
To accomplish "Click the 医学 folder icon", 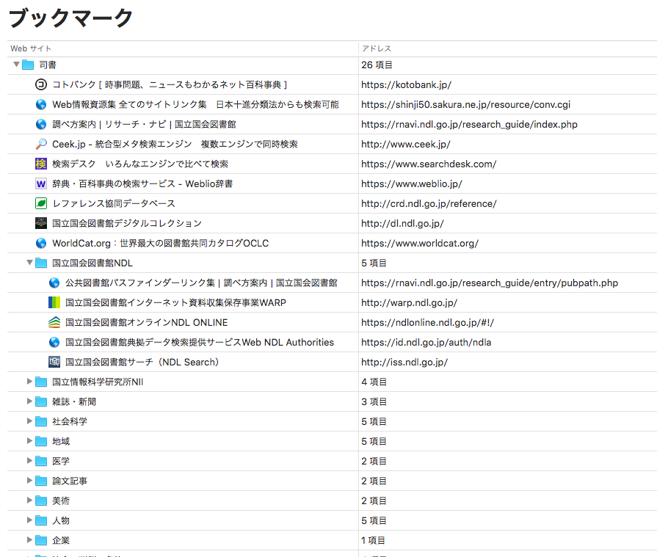I will [41, 461].
